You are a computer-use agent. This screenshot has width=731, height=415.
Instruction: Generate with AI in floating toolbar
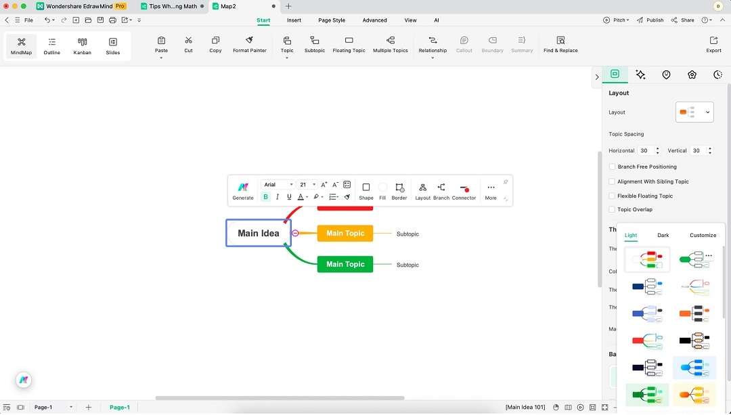coord(243,191)
